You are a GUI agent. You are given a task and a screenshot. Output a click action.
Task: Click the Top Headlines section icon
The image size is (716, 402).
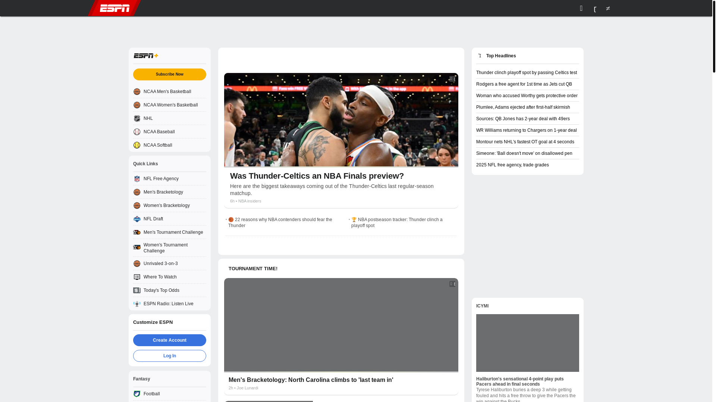480,56
